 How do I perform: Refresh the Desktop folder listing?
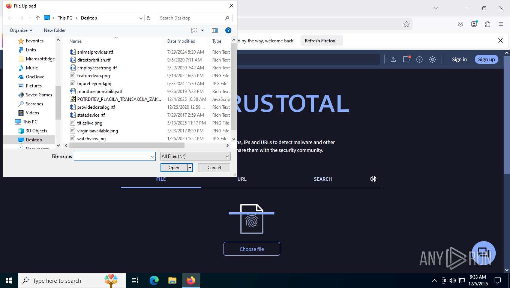148,18
